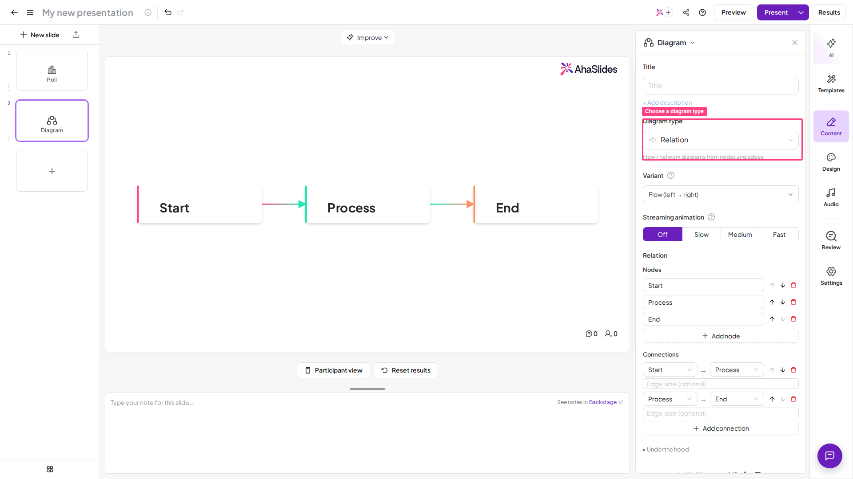Open the AI sidebar panel

[831, 48]
